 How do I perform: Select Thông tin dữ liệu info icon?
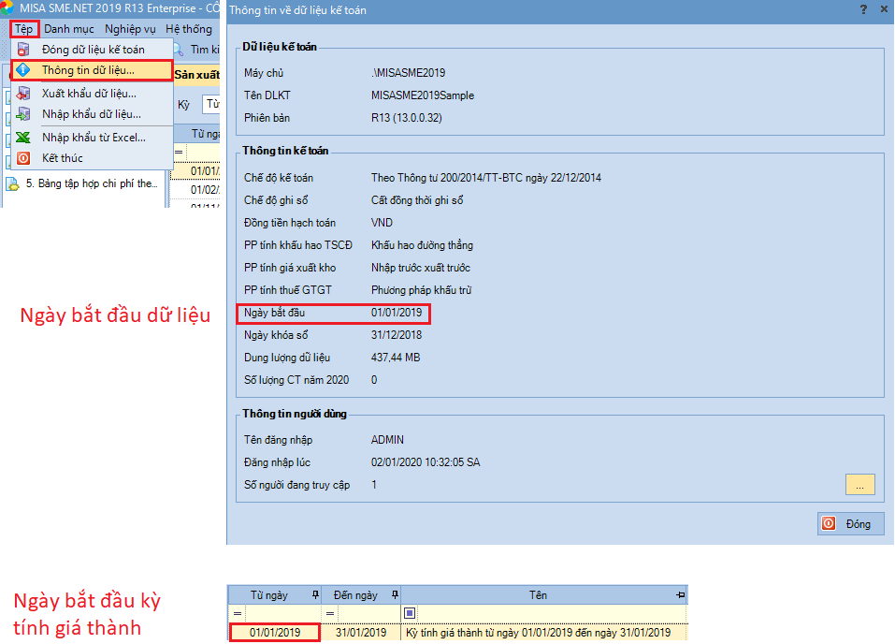click(23, 70)
